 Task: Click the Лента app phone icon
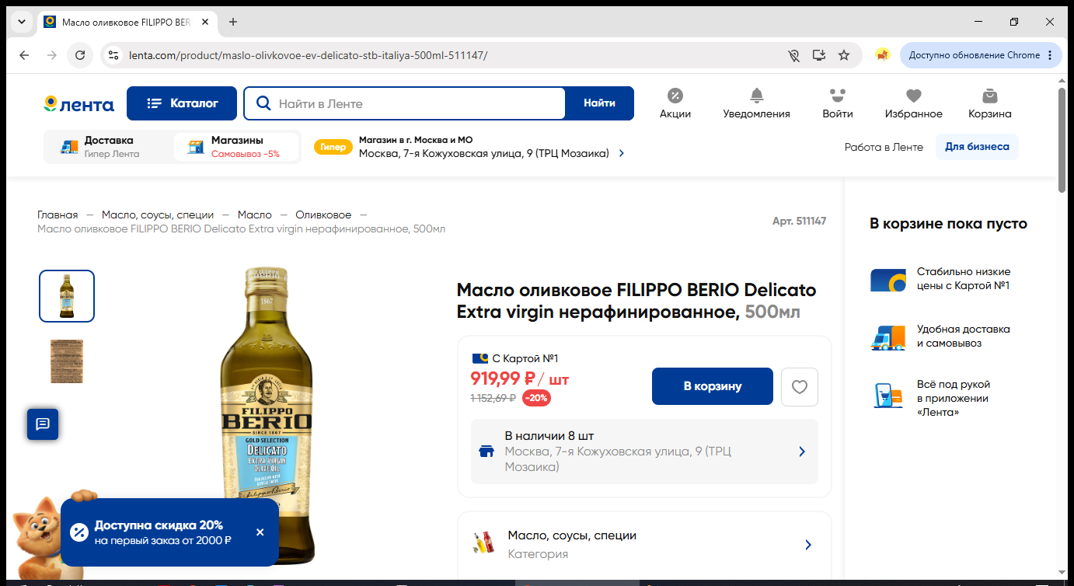point(887,396)
